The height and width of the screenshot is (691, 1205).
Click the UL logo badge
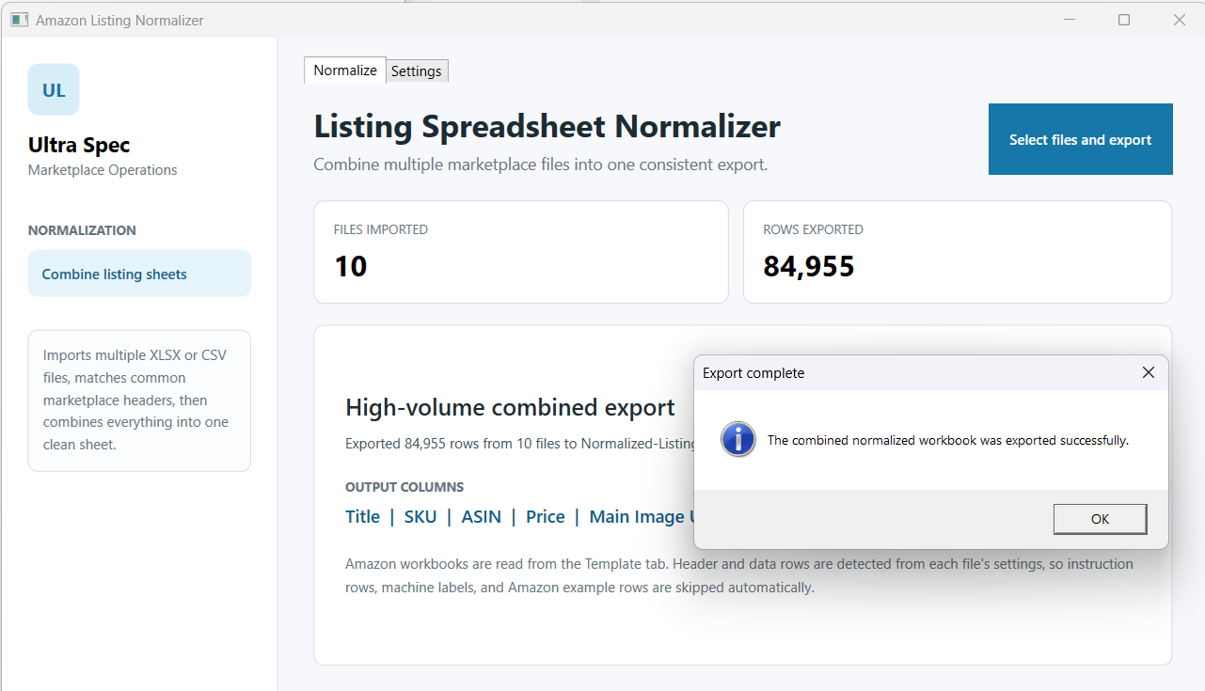[x=54, y=90]
